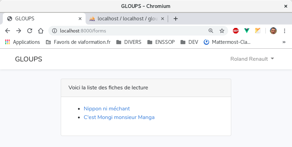
Task: Click the GLOUPS brand in navbar
Action: click(x=29, y=59)
